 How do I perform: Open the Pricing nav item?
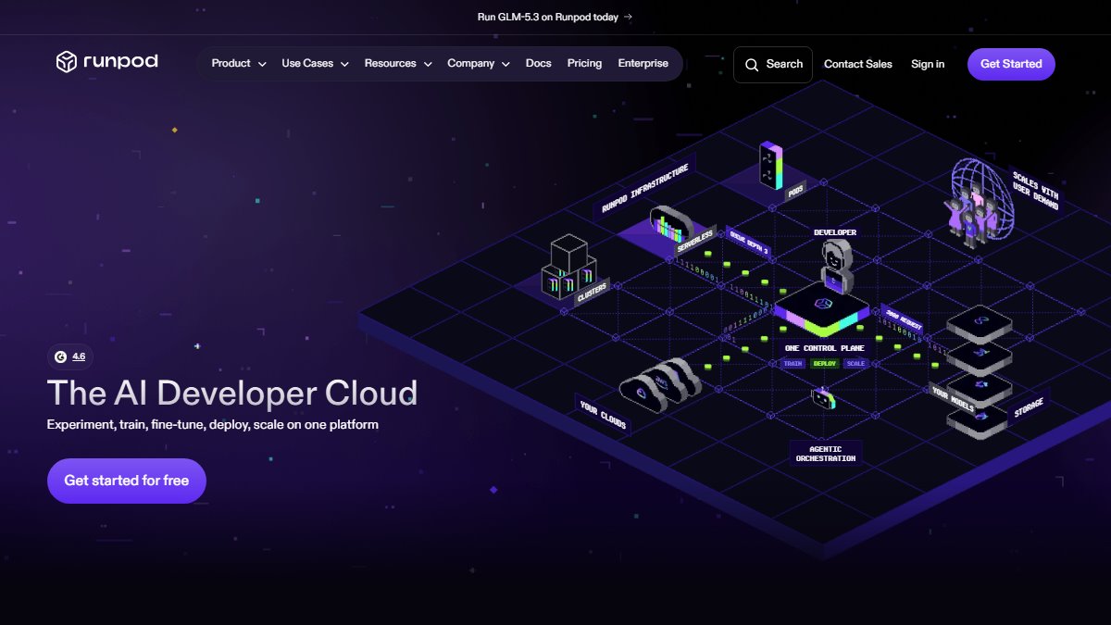point(584,64)
